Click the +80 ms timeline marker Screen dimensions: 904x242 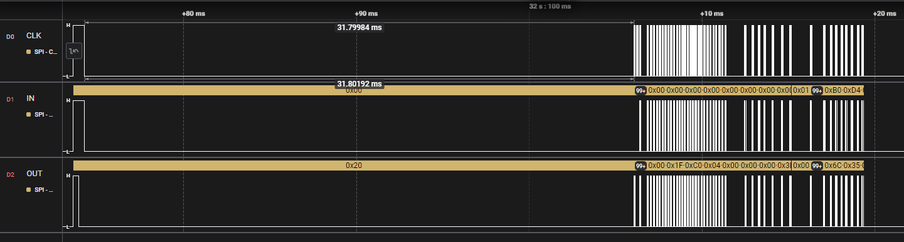coord(193,13)
